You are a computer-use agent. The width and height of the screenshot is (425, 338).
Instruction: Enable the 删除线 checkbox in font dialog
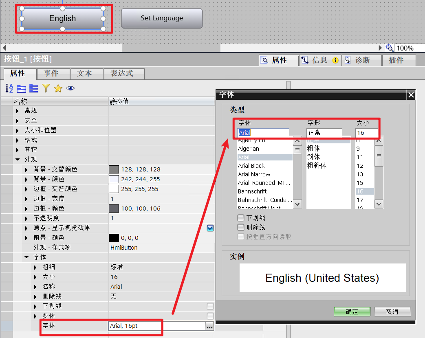click(241, 227)
